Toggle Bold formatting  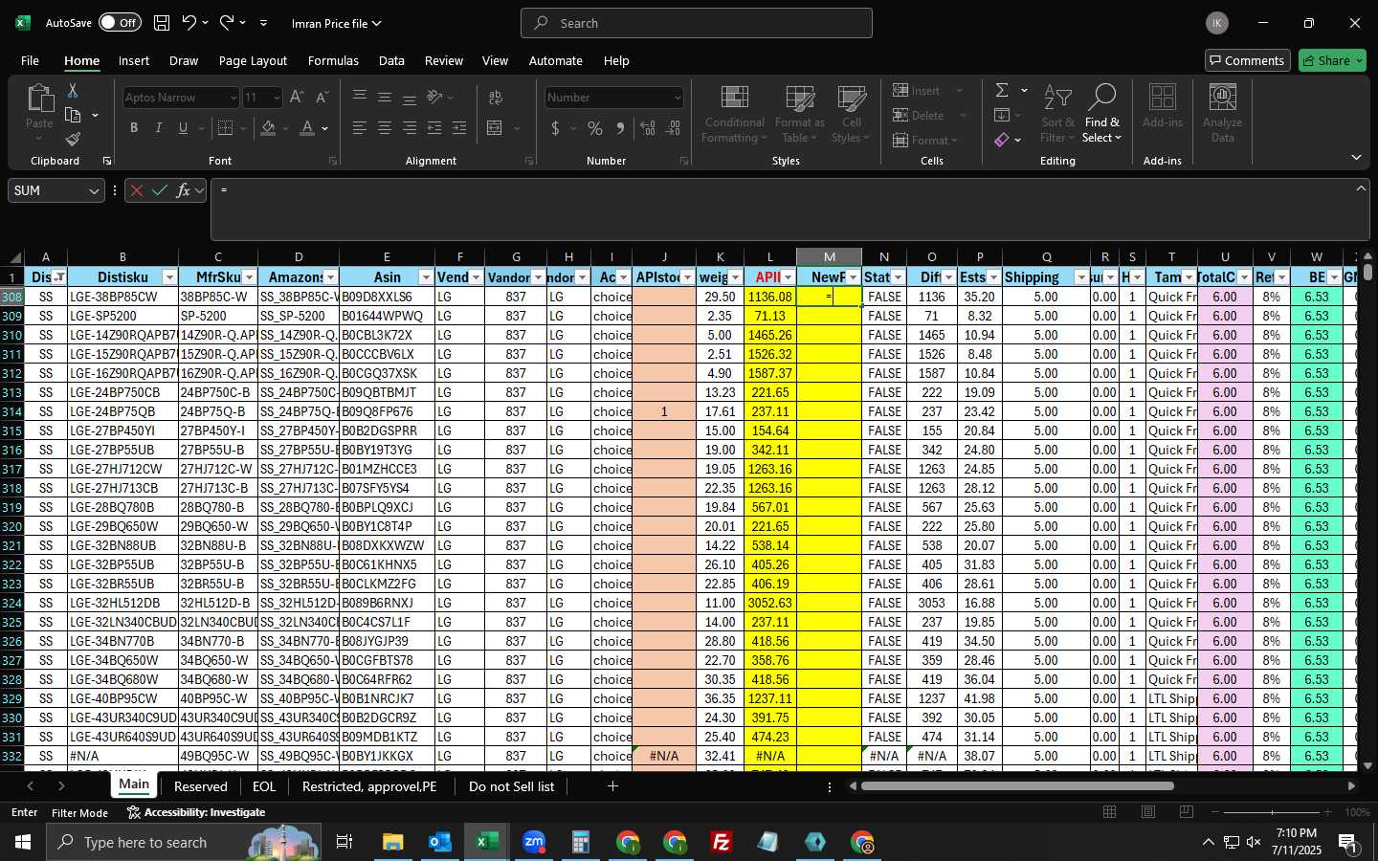[134, 128]
